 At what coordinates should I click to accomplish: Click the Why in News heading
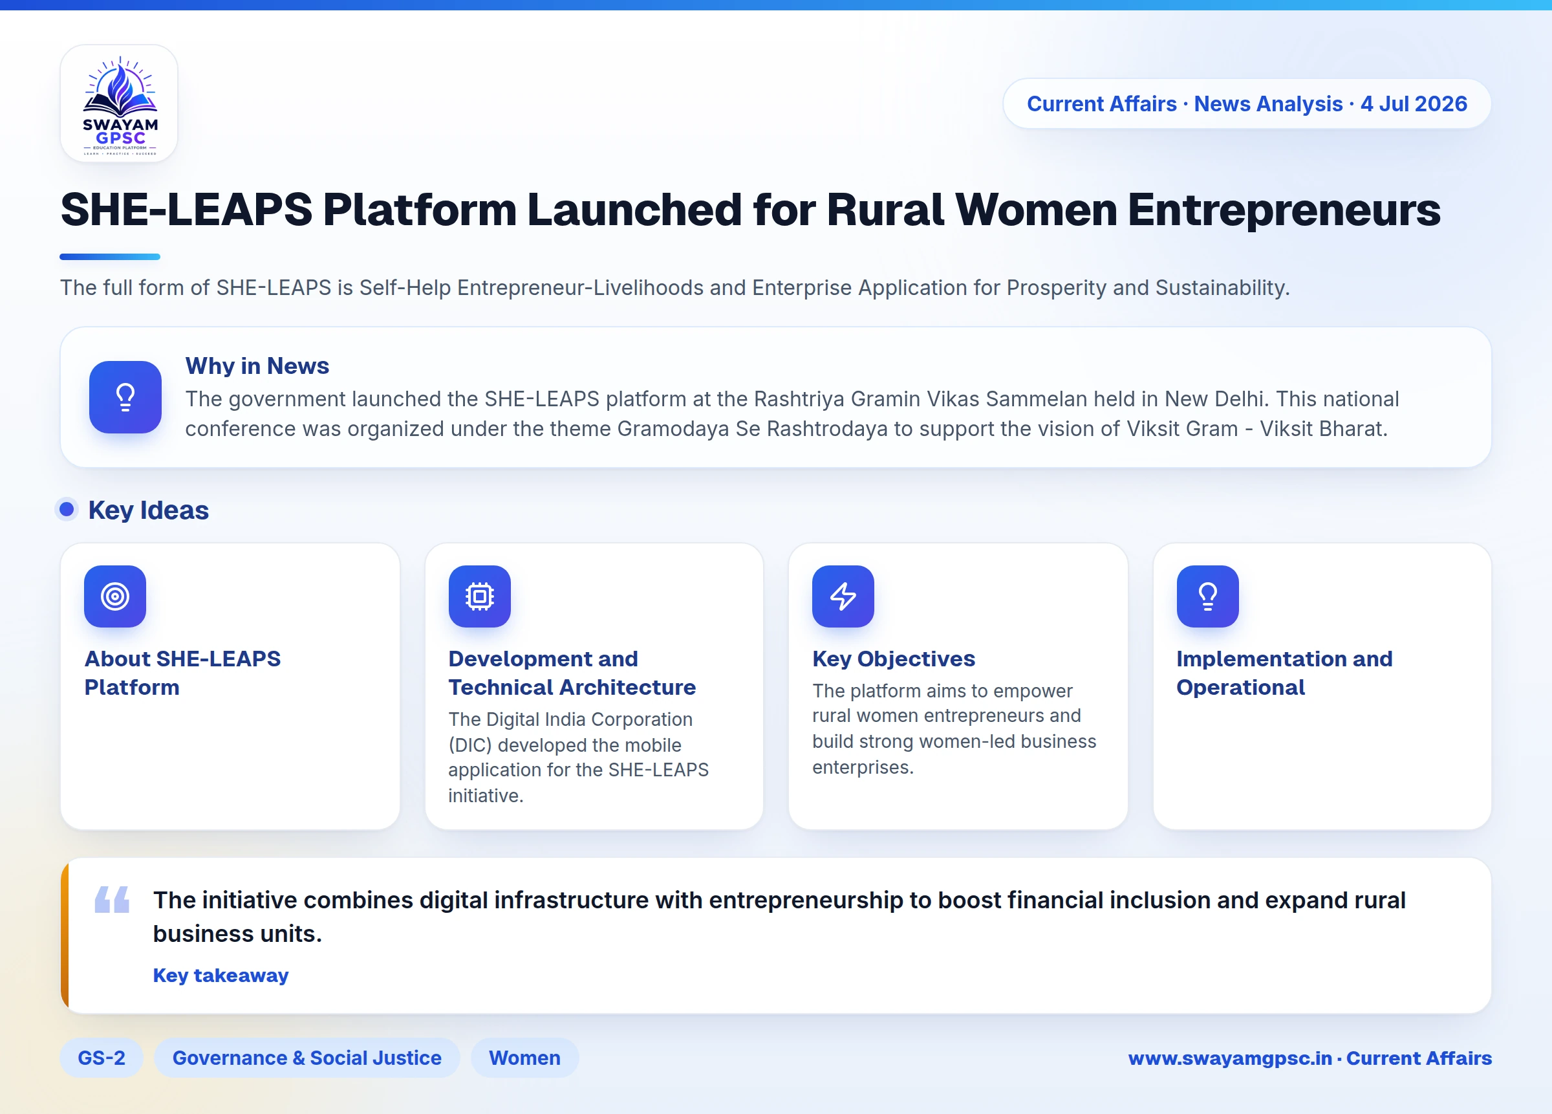click(x=257, y=366)
